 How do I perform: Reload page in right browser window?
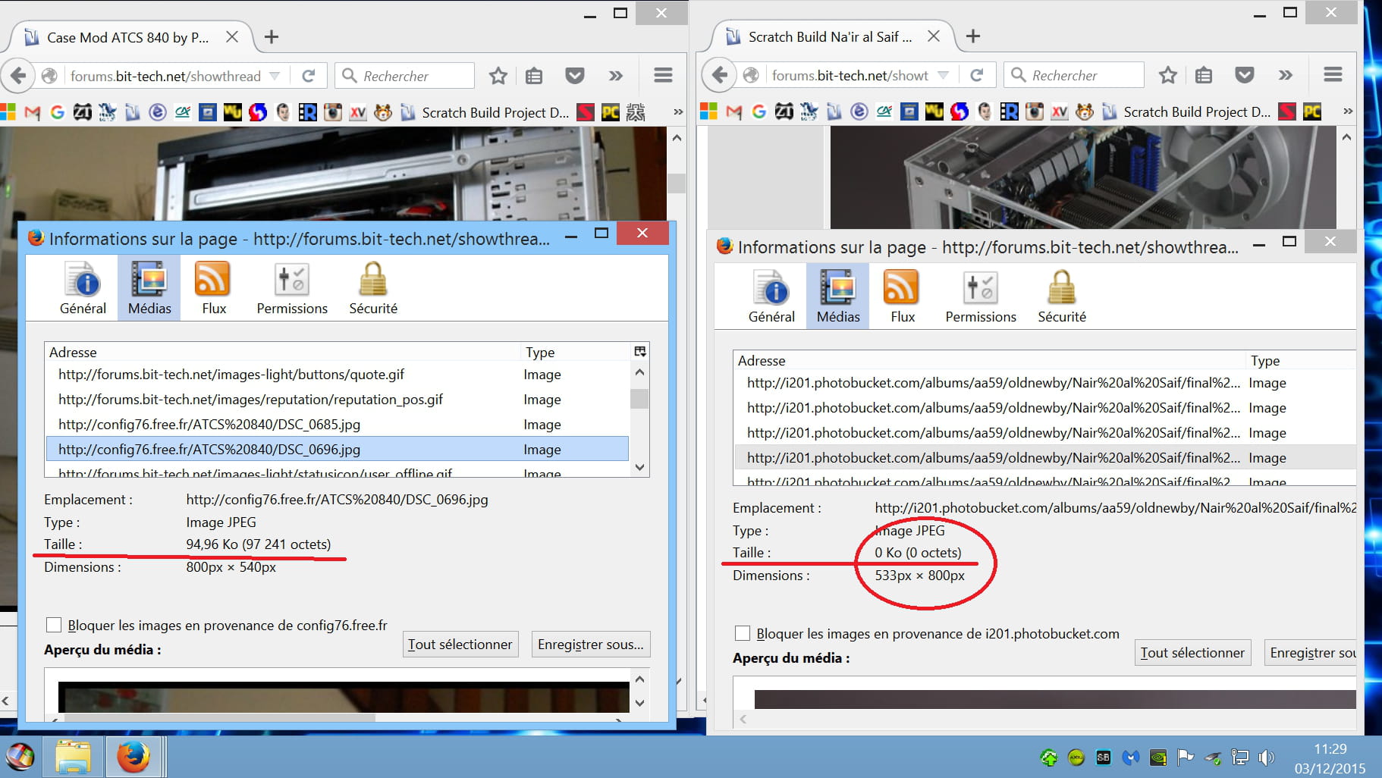click(977, 75)
